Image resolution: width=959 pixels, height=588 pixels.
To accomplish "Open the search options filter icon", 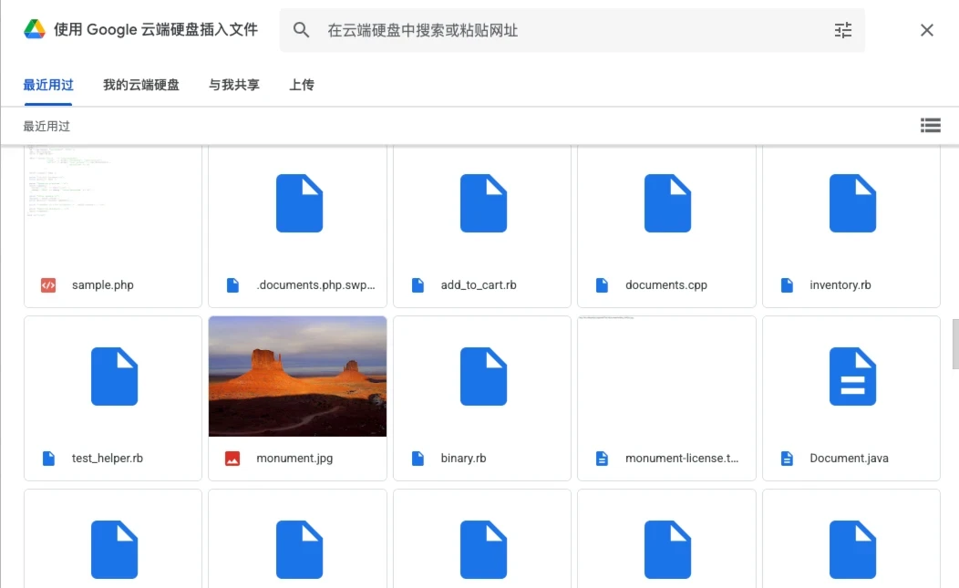I will [842, 30].
